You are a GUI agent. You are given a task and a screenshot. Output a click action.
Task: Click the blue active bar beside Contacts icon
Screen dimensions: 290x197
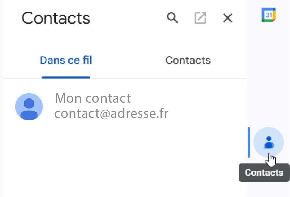[x=249, y=142]
